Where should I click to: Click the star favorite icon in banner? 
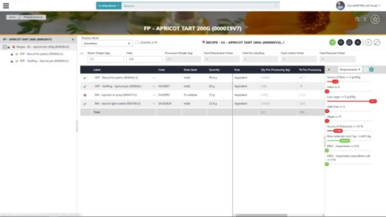click(375, 20)
